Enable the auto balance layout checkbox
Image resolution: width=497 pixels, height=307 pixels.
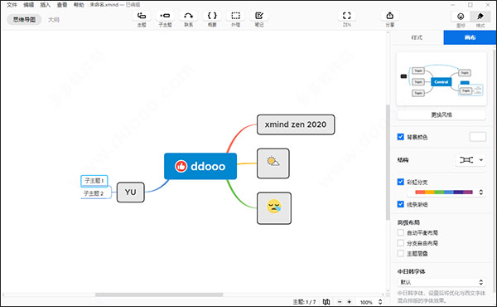[x=401, y=232]
